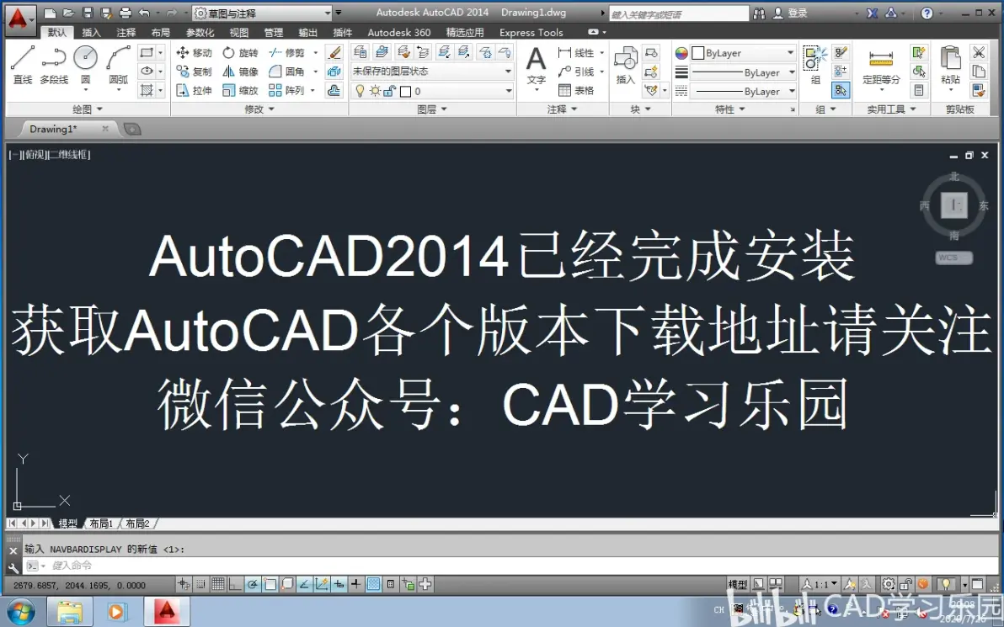Screen dimensions: 1004x627
Task: Toggle Snap mode in status bar
Action: click(x=200, y=584)
